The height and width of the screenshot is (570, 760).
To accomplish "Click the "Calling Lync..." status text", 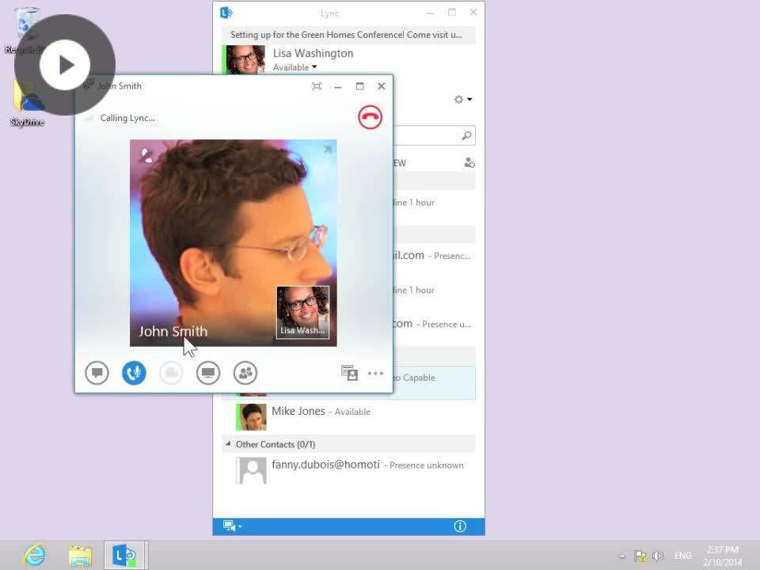I will coord(127,118).
